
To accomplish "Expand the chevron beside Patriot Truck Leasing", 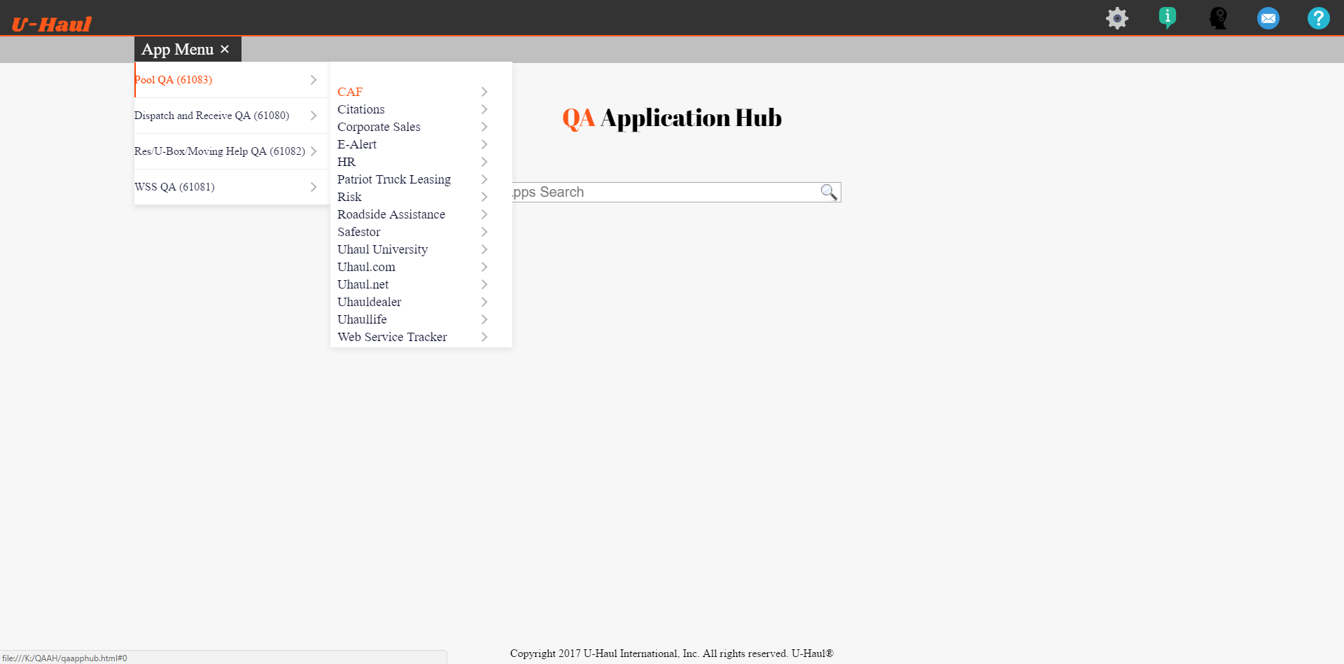I will [x=484, y=179].
